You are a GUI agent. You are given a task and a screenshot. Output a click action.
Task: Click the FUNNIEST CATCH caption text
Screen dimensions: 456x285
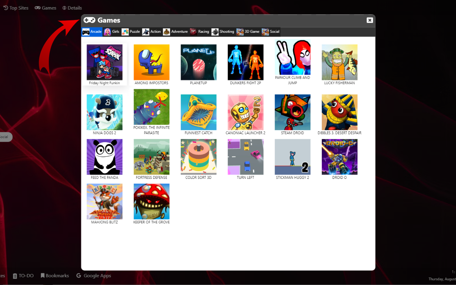[198, 133]
